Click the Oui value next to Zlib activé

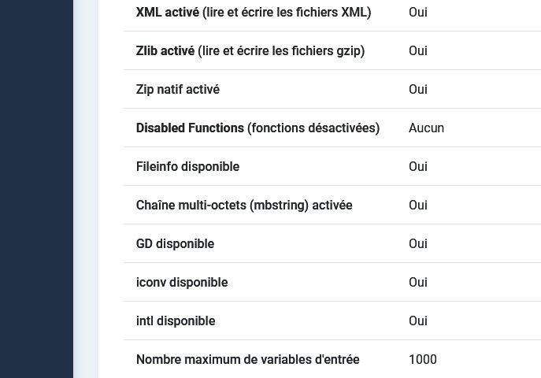point(418,51)
